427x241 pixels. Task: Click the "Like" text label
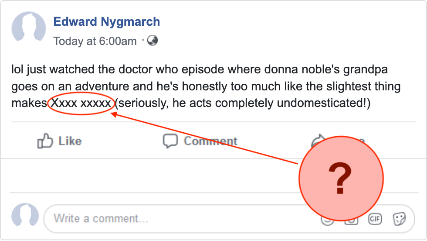[x=70, y=141]
